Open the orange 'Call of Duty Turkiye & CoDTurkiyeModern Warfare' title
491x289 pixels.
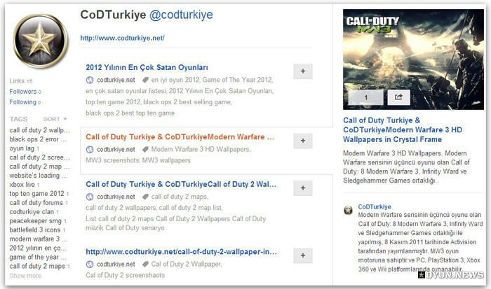[180, 137]
